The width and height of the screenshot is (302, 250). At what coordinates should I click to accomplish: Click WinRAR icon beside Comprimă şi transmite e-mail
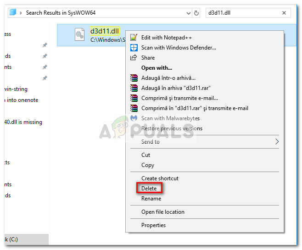pos(134,98)
